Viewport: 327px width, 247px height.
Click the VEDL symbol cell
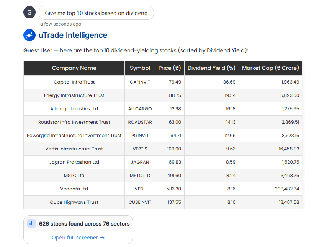140,189
